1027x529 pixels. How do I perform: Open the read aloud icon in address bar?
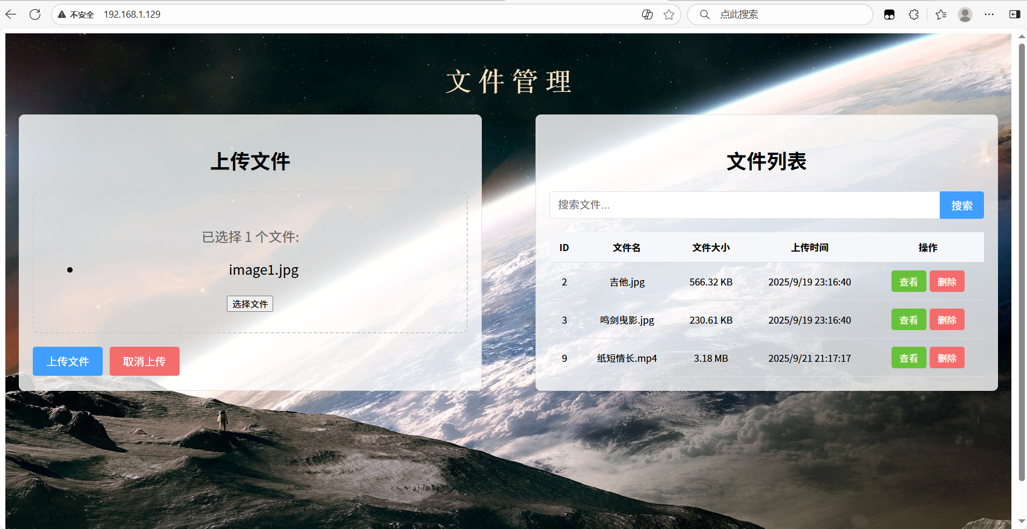tap(647, 15)
